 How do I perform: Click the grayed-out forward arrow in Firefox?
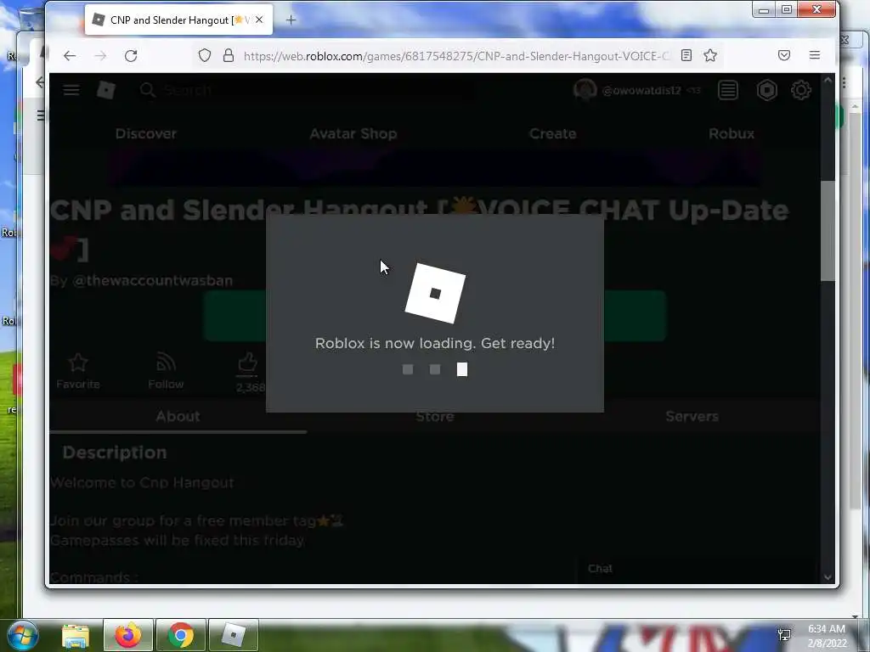click(x=100, y=55)
